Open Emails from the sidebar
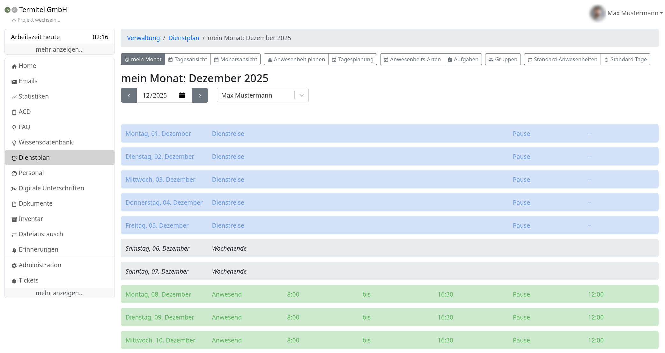The height and width of the screenshot is (353, 665). tap(28, 81)
